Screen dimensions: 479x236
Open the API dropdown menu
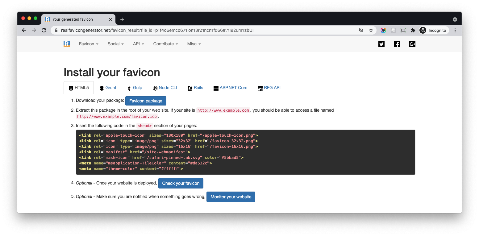(x=138, y=44)
